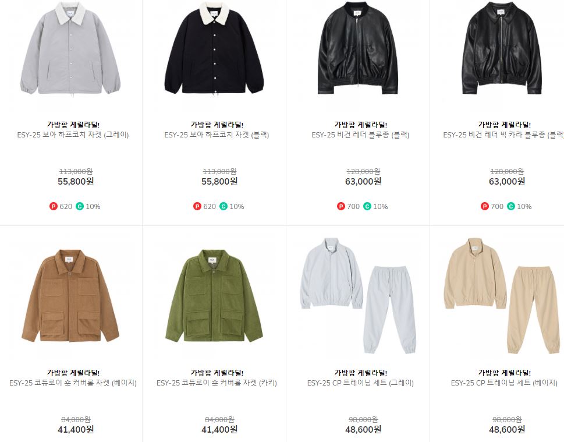564x442 pixels.
Task: Open the beige corduroy coverall jacket image
Action: (70, 295)
